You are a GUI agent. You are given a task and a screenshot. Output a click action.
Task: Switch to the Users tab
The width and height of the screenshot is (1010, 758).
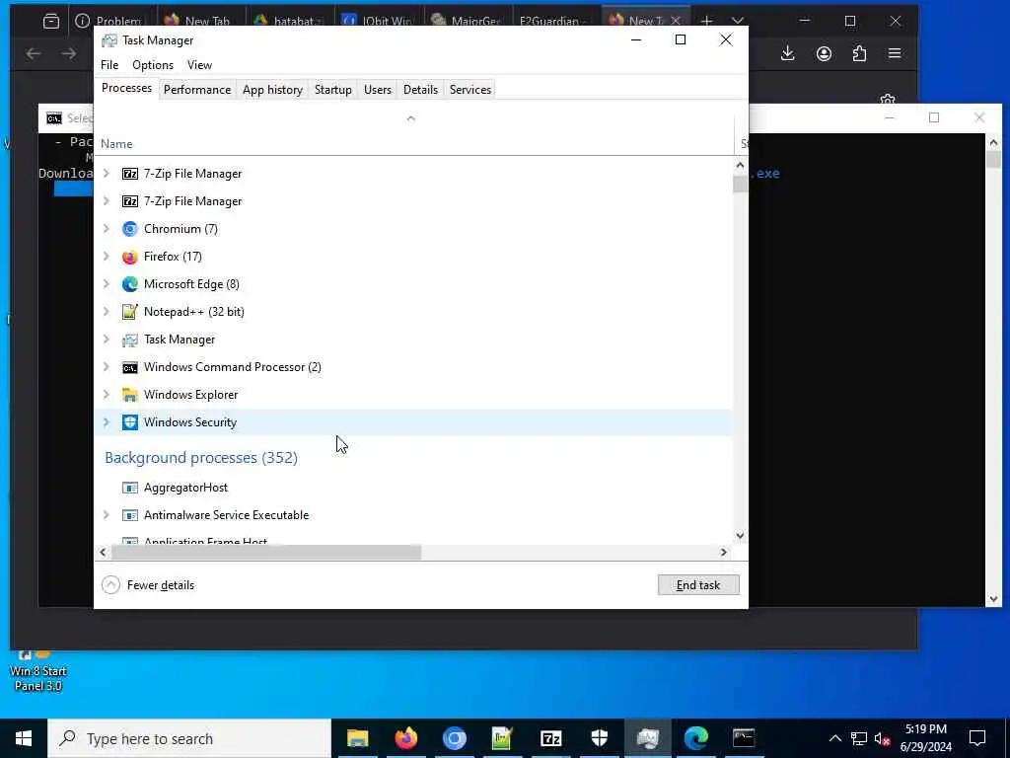coord(378,90)
